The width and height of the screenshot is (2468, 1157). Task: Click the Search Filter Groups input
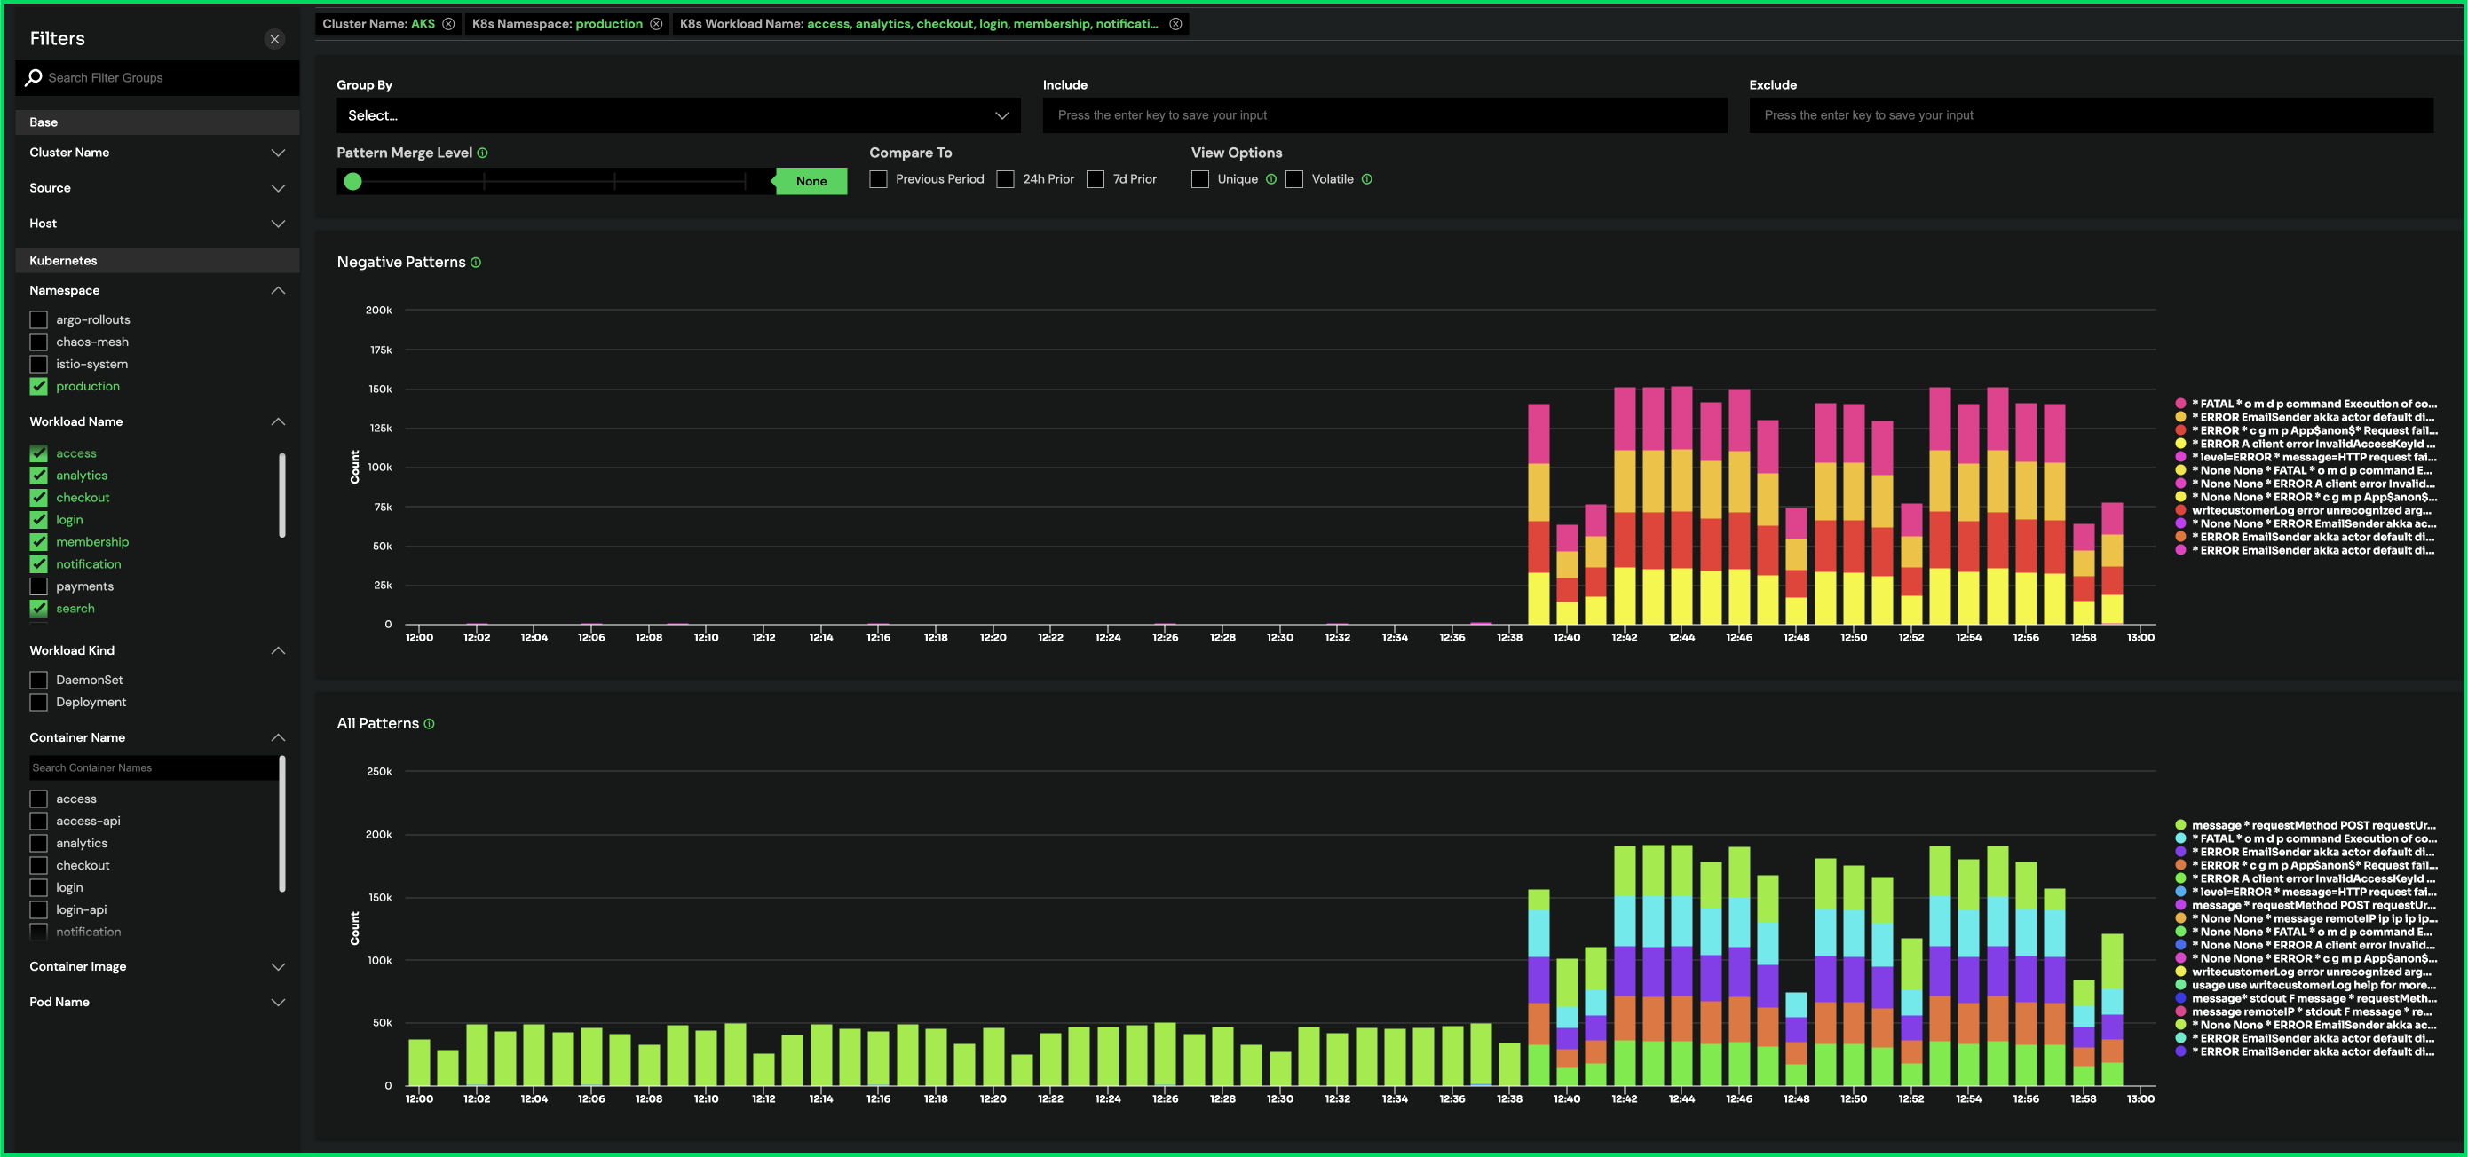[x=168, y=77]
